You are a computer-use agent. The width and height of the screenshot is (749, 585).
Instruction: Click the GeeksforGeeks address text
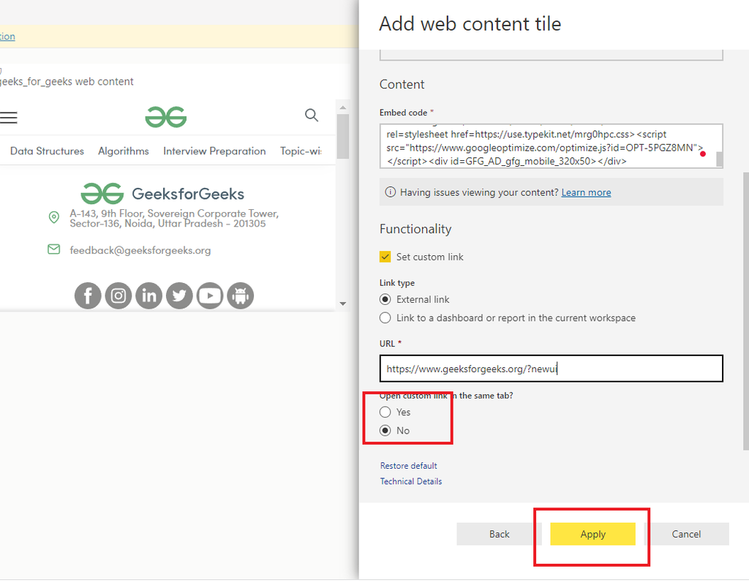click(174, 218)
